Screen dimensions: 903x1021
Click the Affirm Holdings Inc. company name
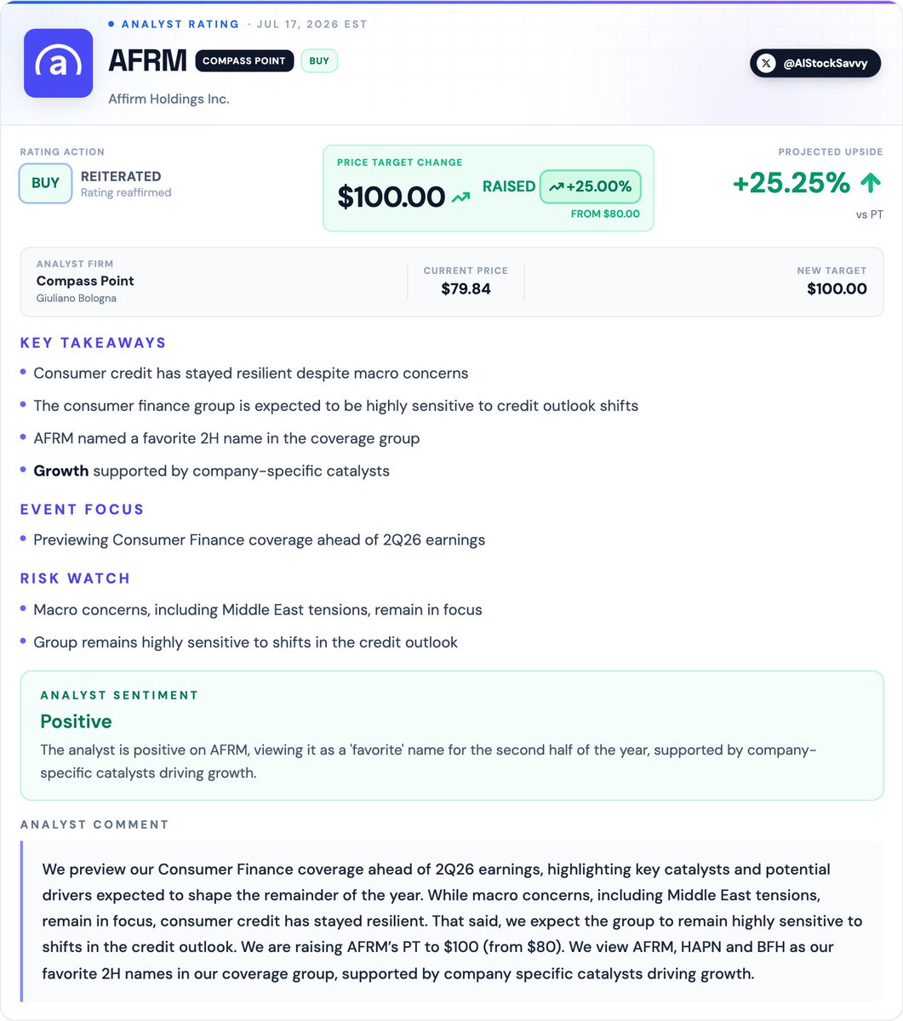tap(169, 100)
